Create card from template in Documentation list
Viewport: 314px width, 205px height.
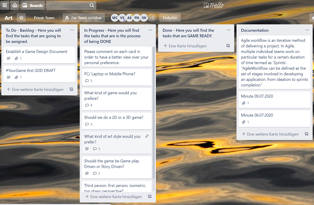coord(306,134)
